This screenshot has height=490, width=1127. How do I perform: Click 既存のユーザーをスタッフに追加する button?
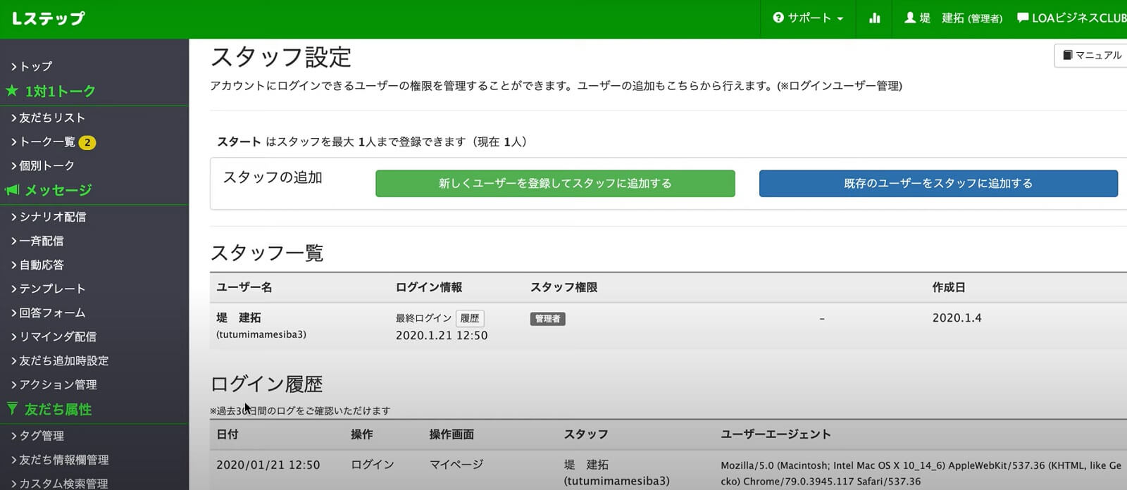point(938,183)
